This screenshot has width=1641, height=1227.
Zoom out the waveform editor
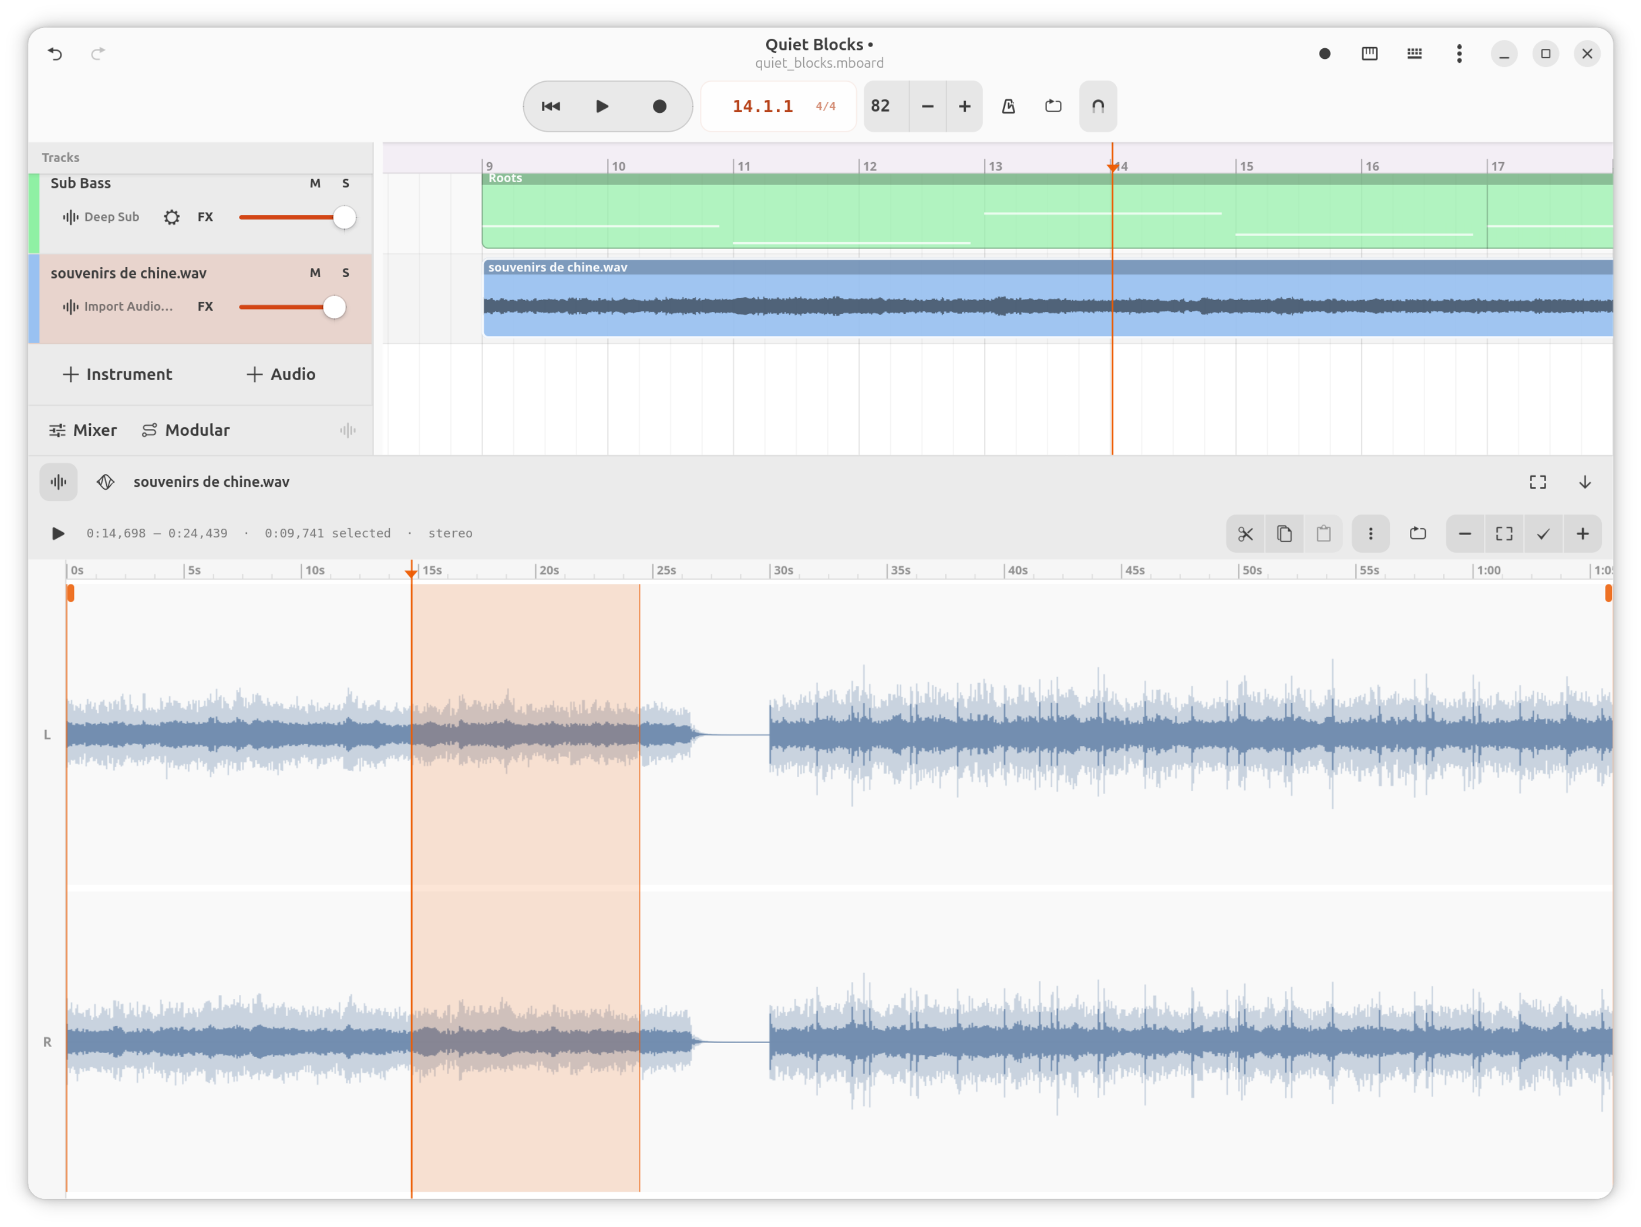1465,534
